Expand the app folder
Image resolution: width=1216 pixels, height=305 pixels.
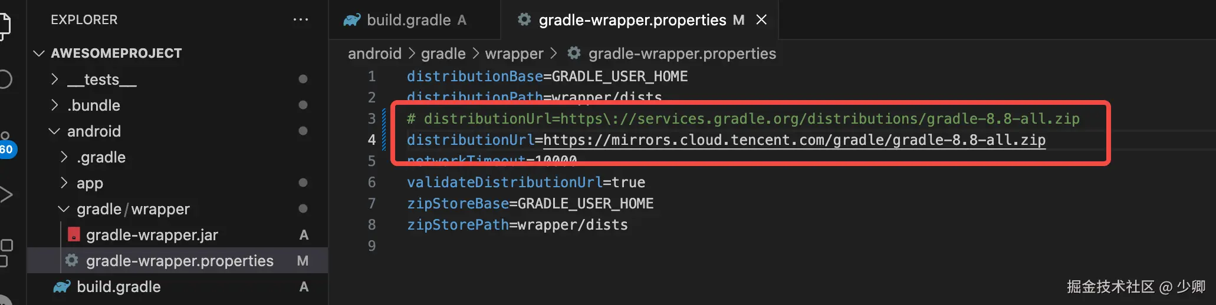click(x=64, y=183)
